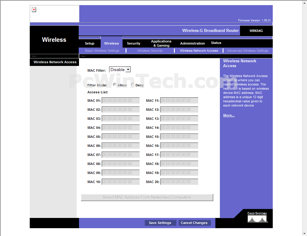Click the WRK54G model label
The height and width of the screenshot is (236, 307).
click(x=256, y=31)
